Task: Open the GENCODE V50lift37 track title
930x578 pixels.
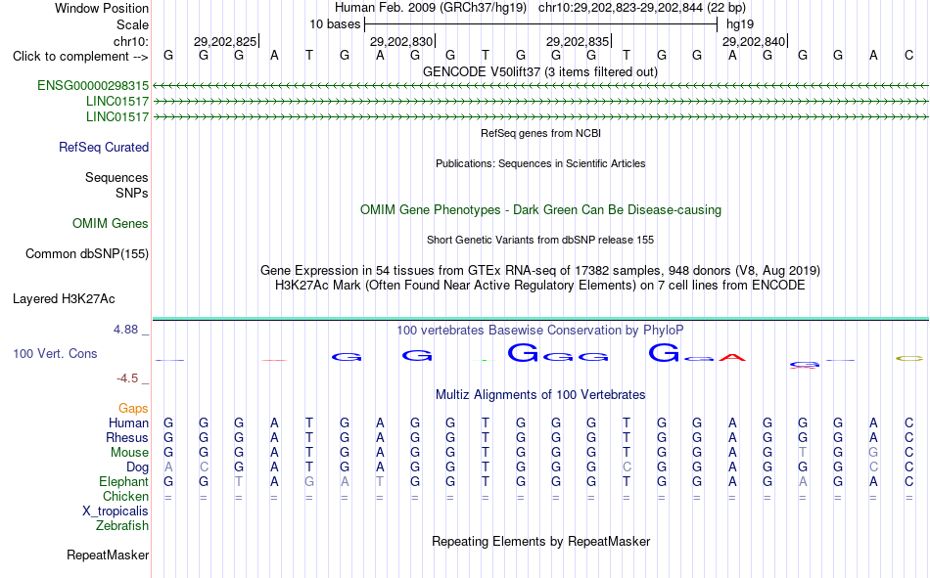Action: pos(539,71)
